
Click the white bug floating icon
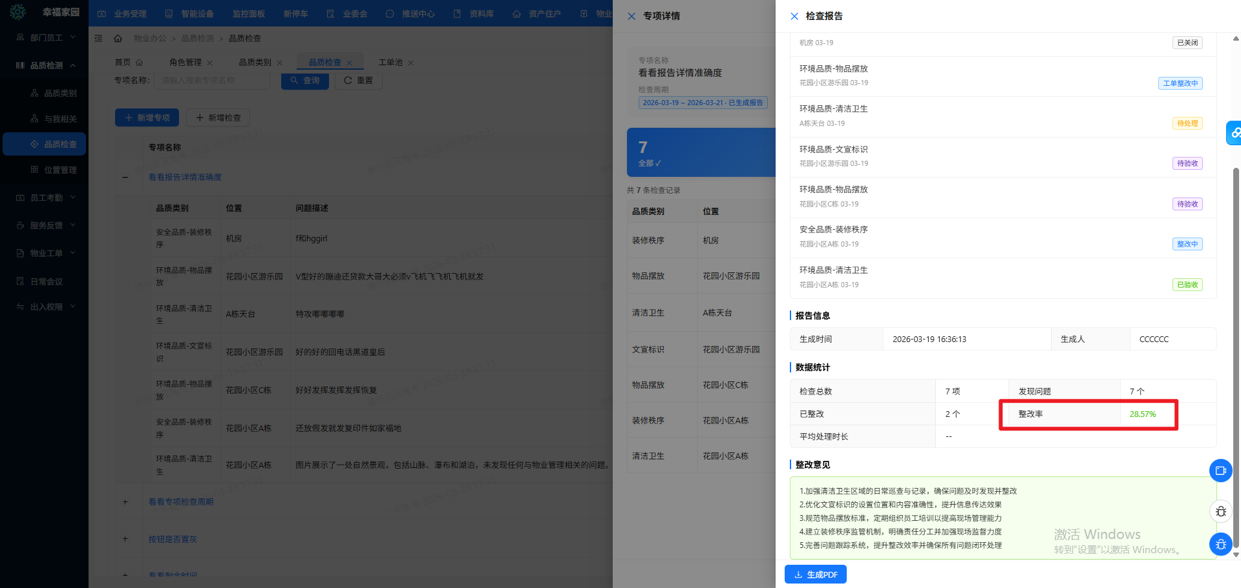click(1220, 511)
